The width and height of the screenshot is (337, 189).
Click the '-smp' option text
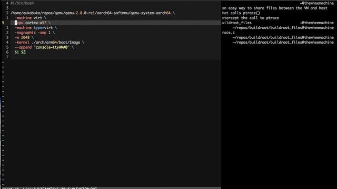pos(42,33)
